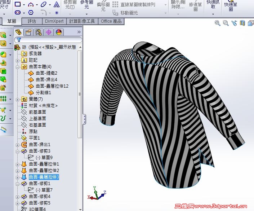Select the Ellipse sketch tool

43,4
